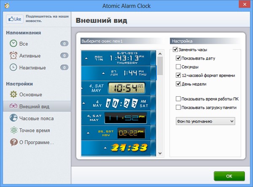Click the clock icon beside Неактивные

click(x=13, y=67)
